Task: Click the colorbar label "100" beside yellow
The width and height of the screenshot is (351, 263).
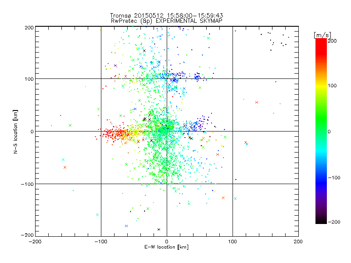Action: (x=332, y=85)
